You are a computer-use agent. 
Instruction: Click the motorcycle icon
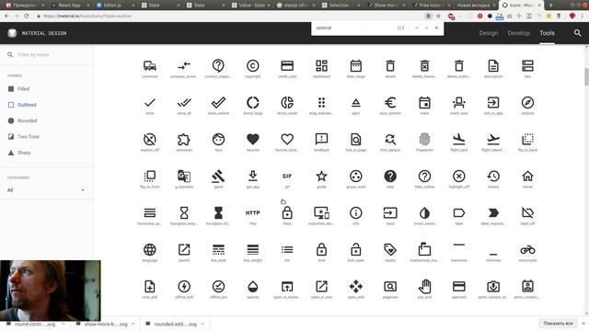(x=527, y=249)
